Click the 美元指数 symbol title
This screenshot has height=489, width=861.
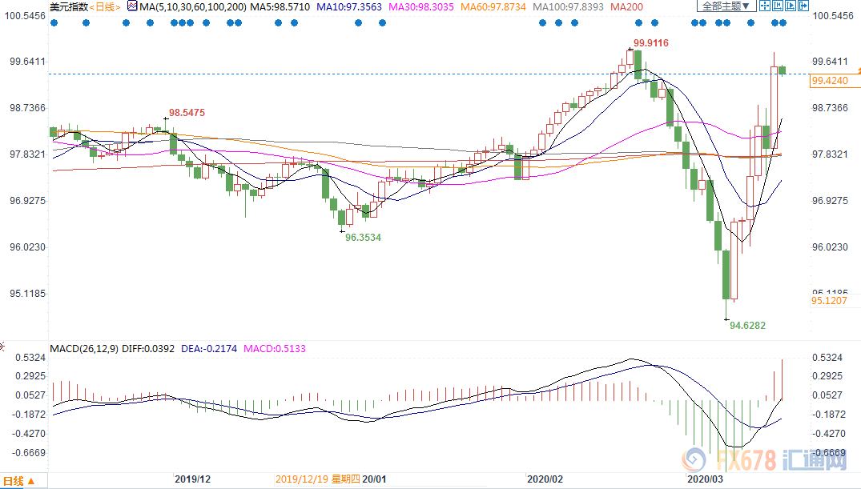tap(68, 6)
